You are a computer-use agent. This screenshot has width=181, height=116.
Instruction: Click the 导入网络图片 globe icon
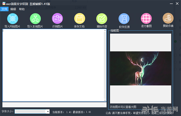13,19
